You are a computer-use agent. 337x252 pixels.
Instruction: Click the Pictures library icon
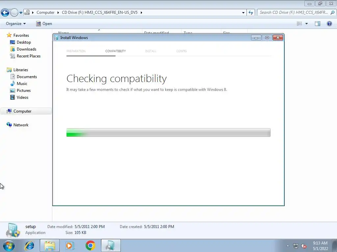(13, 91)
